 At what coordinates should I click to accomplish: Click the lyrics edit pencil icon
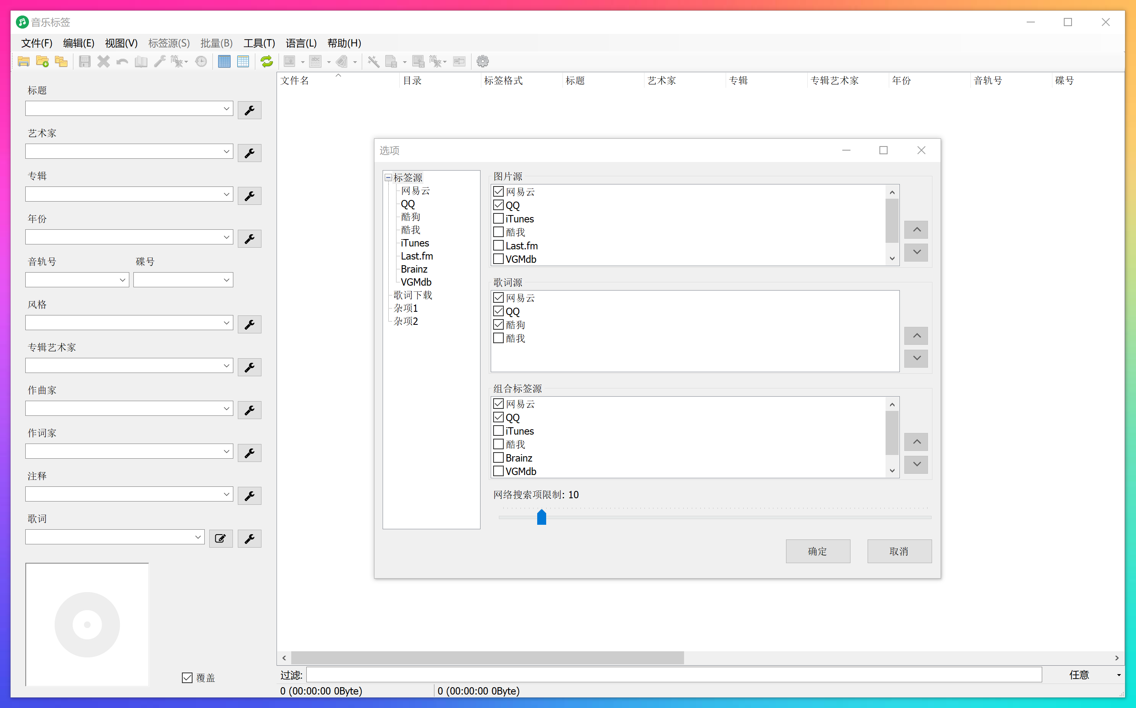tap(220, 539)
